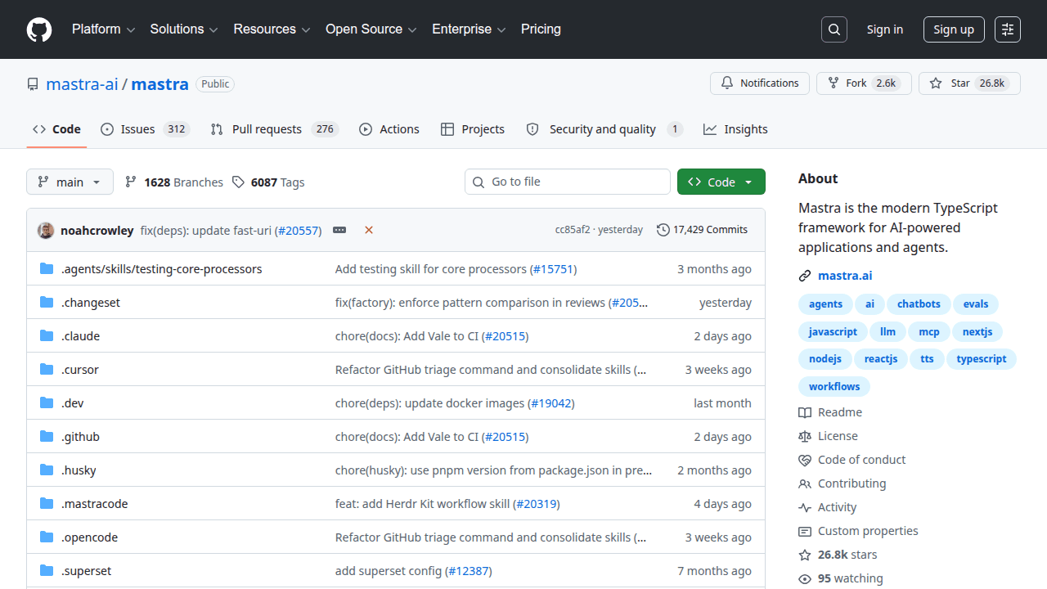Expand the Solutions menu
The width and height of the screenshot is (1047, 589).
[184, 29]
